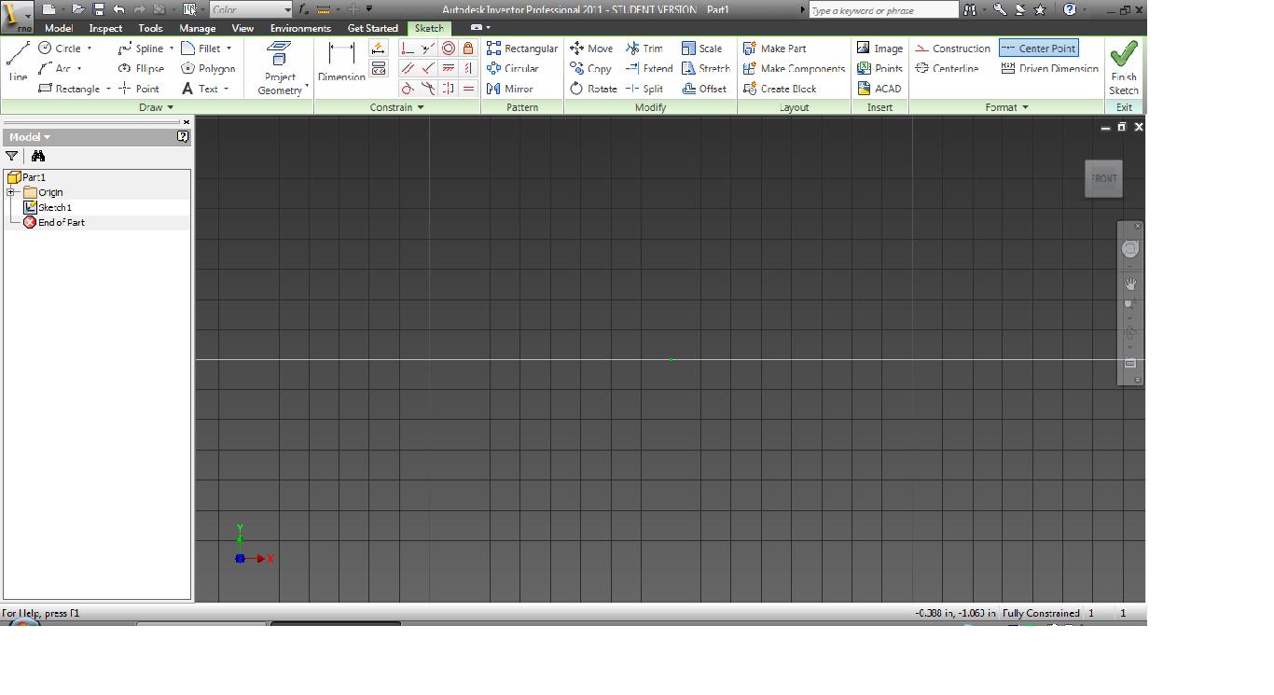Click the FRONT face of ViewCube
Image resolution: width=1274 pixels, height=695 pixels.
[x=1103, y=178]
